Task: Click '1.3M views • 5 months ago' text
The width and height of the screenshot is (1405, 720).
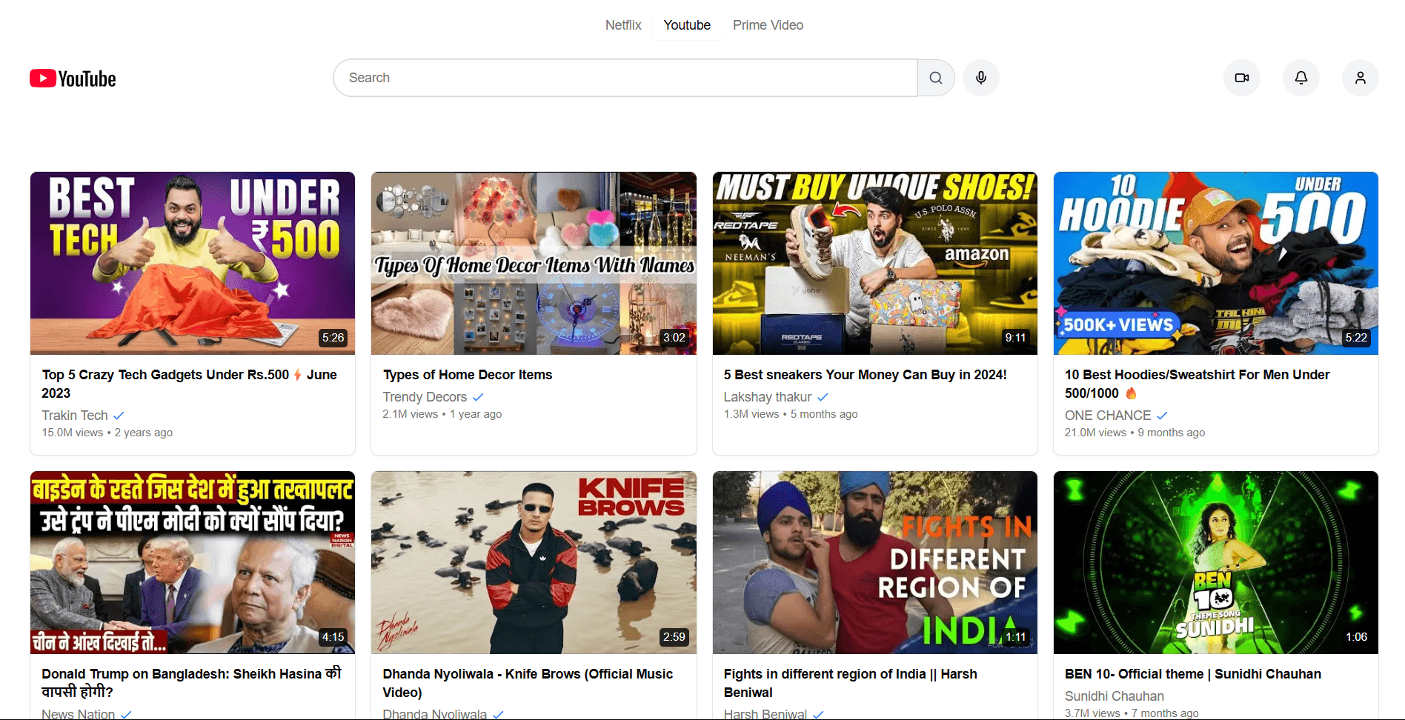Action: pyautogui.click(x=791, y=414)
